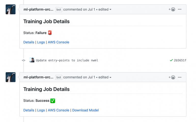Expand the edited dropdown on Success comment

(x=105, y=77)
